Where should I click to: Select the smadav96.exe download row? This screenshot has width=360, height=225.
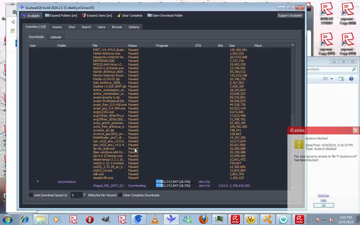160,178
